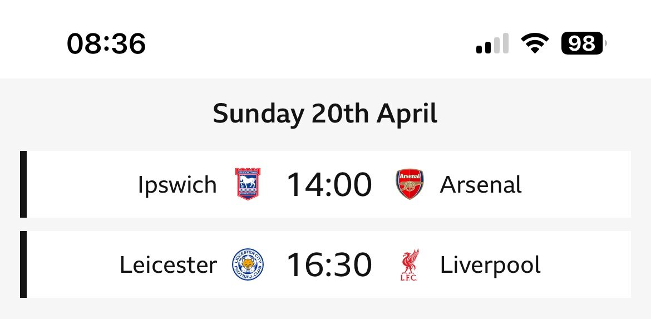This screenshot has height=319, width=651.
Task: Open the Leicester v Liverpool fixture row
Action: tap(325, 264)
